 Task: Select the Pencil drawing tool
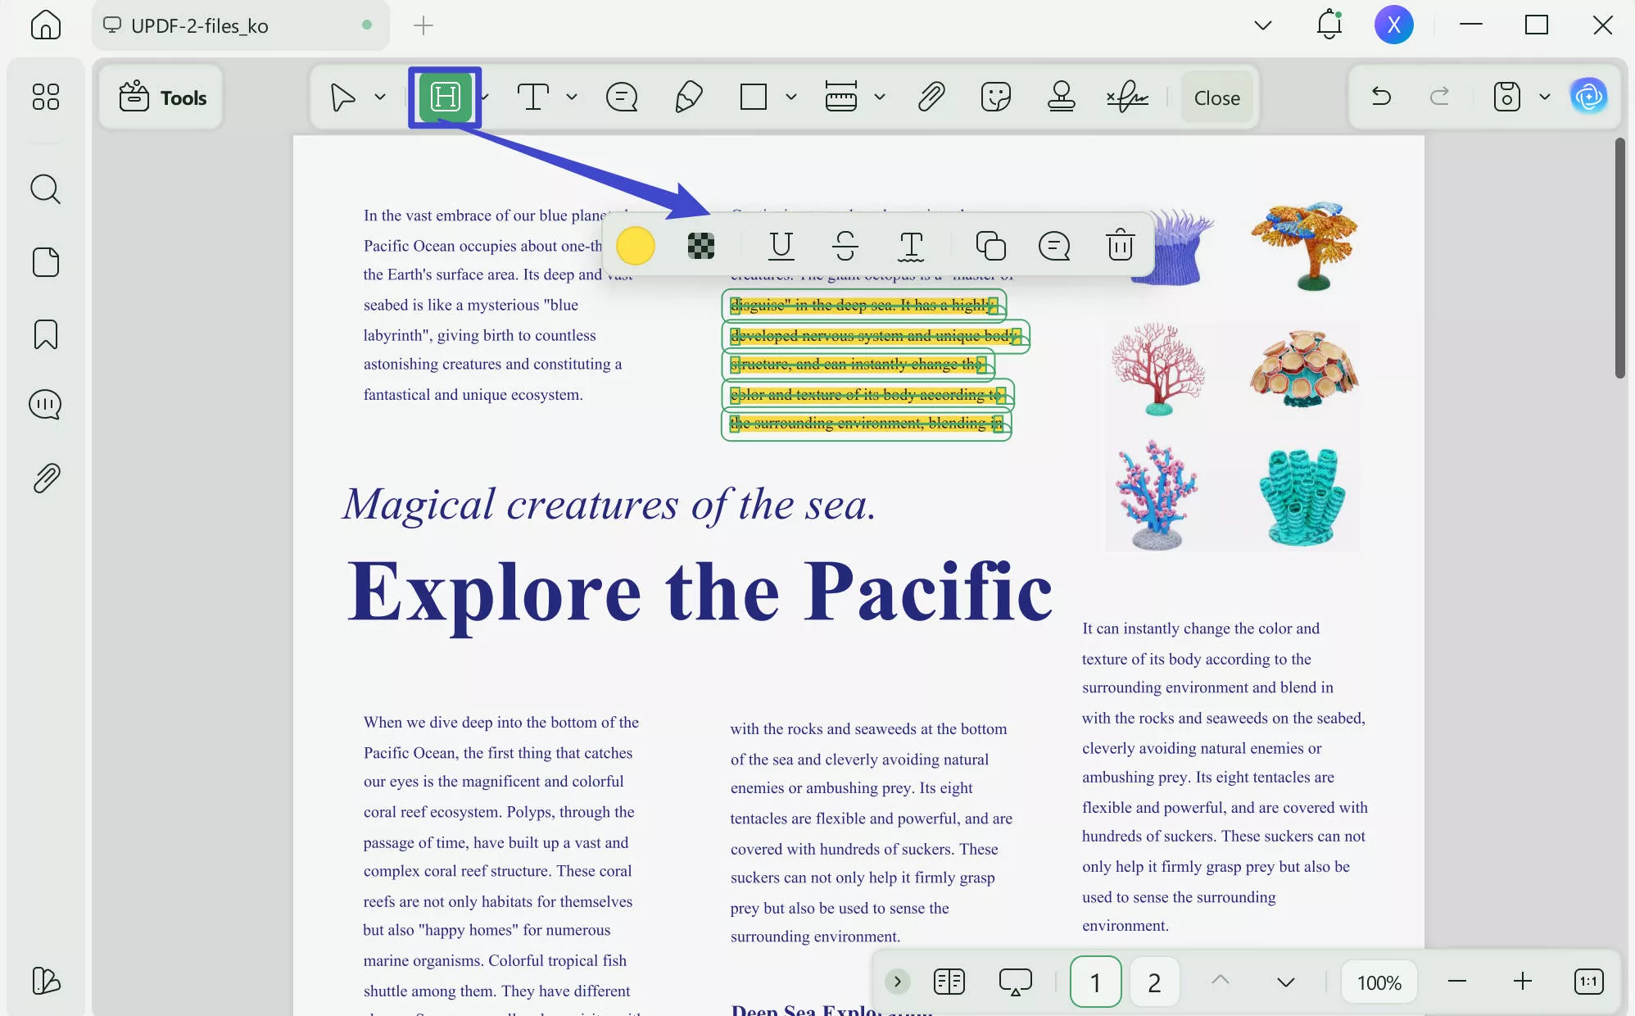(x=689, y=98)
